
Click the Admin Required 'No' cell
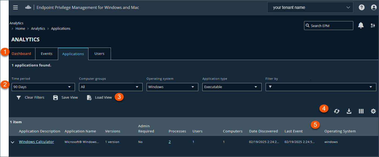[x=140, y=142]
